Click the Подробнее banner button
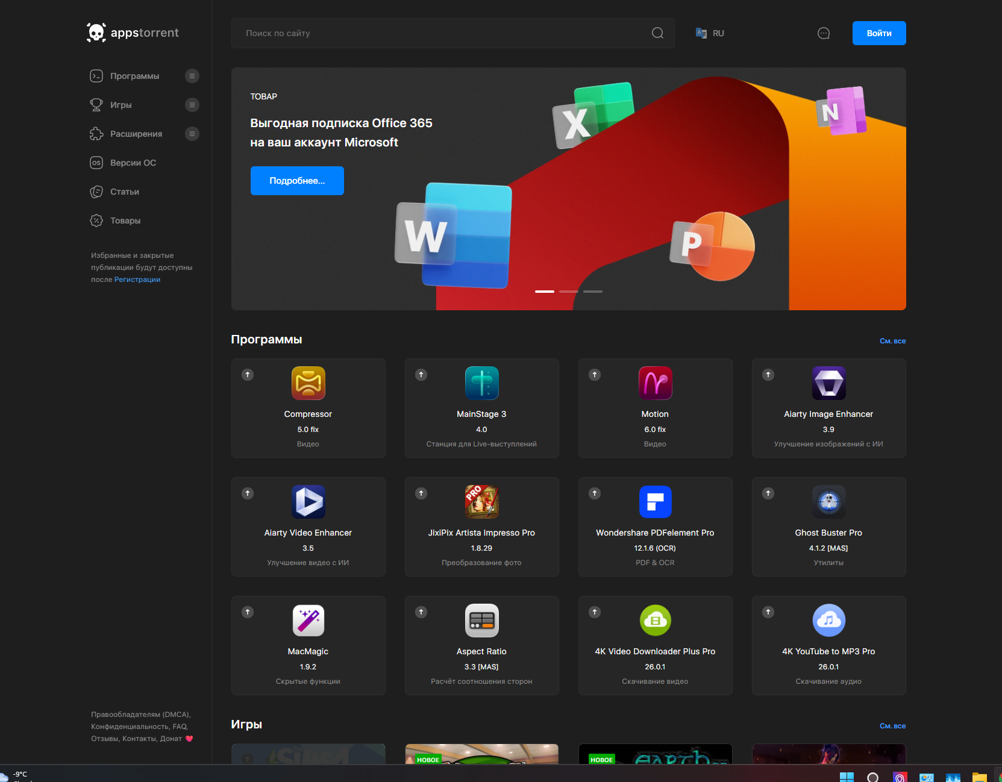 point(297,181)
